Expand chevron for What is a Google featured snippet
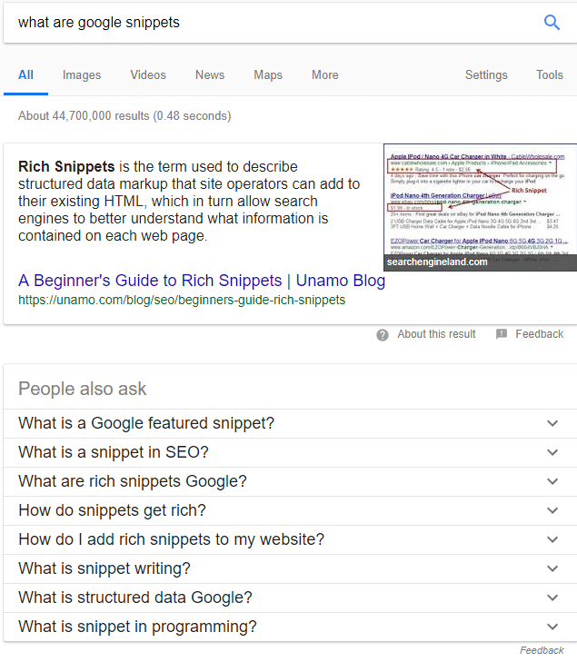Image resolution: width=577 pixels, height=662 pixels. (552, 423)
